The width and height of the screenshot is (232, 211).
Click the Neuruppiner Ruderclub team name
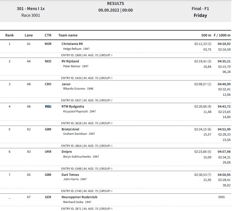[x=79, y=197]
